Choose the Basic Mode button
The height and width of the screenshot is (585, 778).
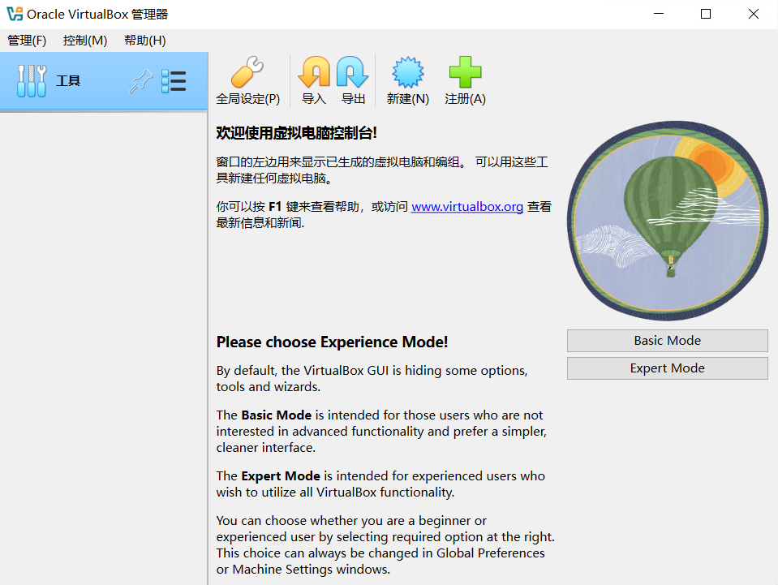pyautogui.click(x=668, y=341)
